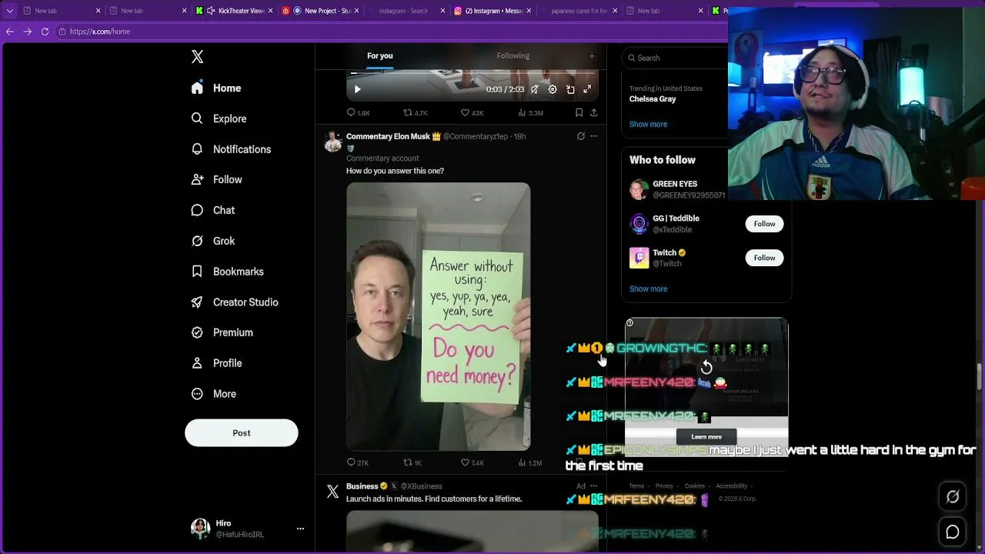Open Profile from the sidebar

tap(216, 363)
